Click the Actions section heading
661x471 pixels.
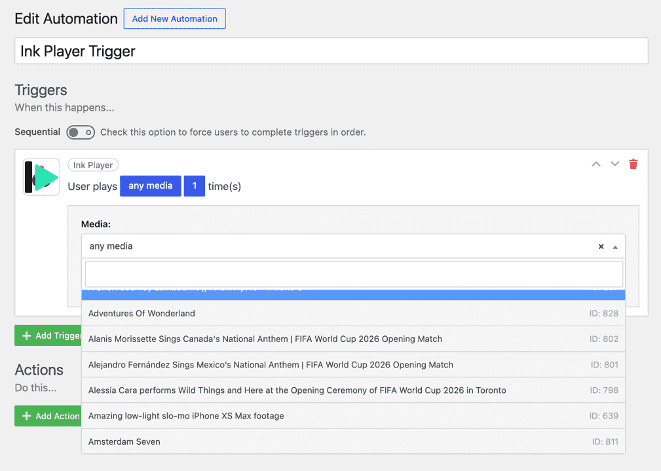point(39,370)
